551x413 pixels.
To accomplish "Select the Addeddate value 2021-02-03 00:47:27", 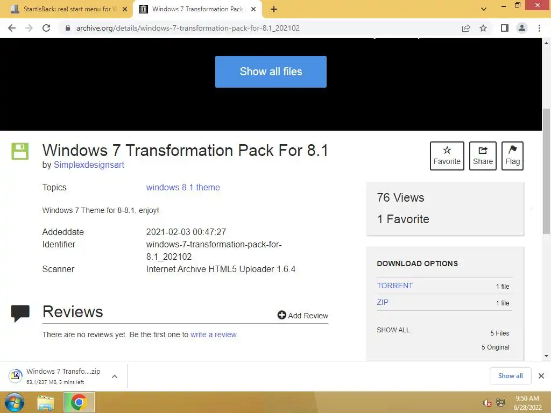I will tap(186, 232).
